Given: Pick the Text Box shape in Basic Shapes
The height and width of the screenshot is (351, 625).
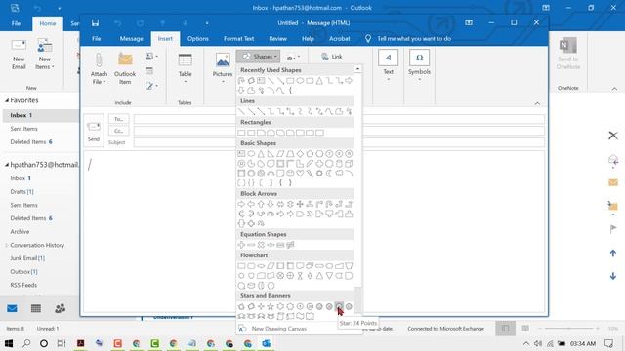Looking at the screenshot, I should click(x=241, y=154).
